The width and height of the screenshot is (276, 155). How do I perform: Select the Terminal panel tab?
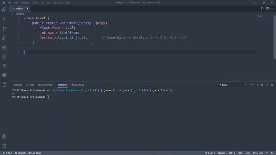click(x=63, y=85)
